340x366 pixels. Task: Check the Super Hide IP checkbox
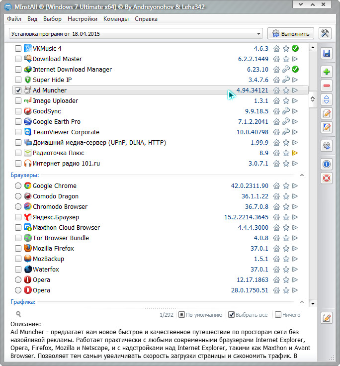[18, 80]
